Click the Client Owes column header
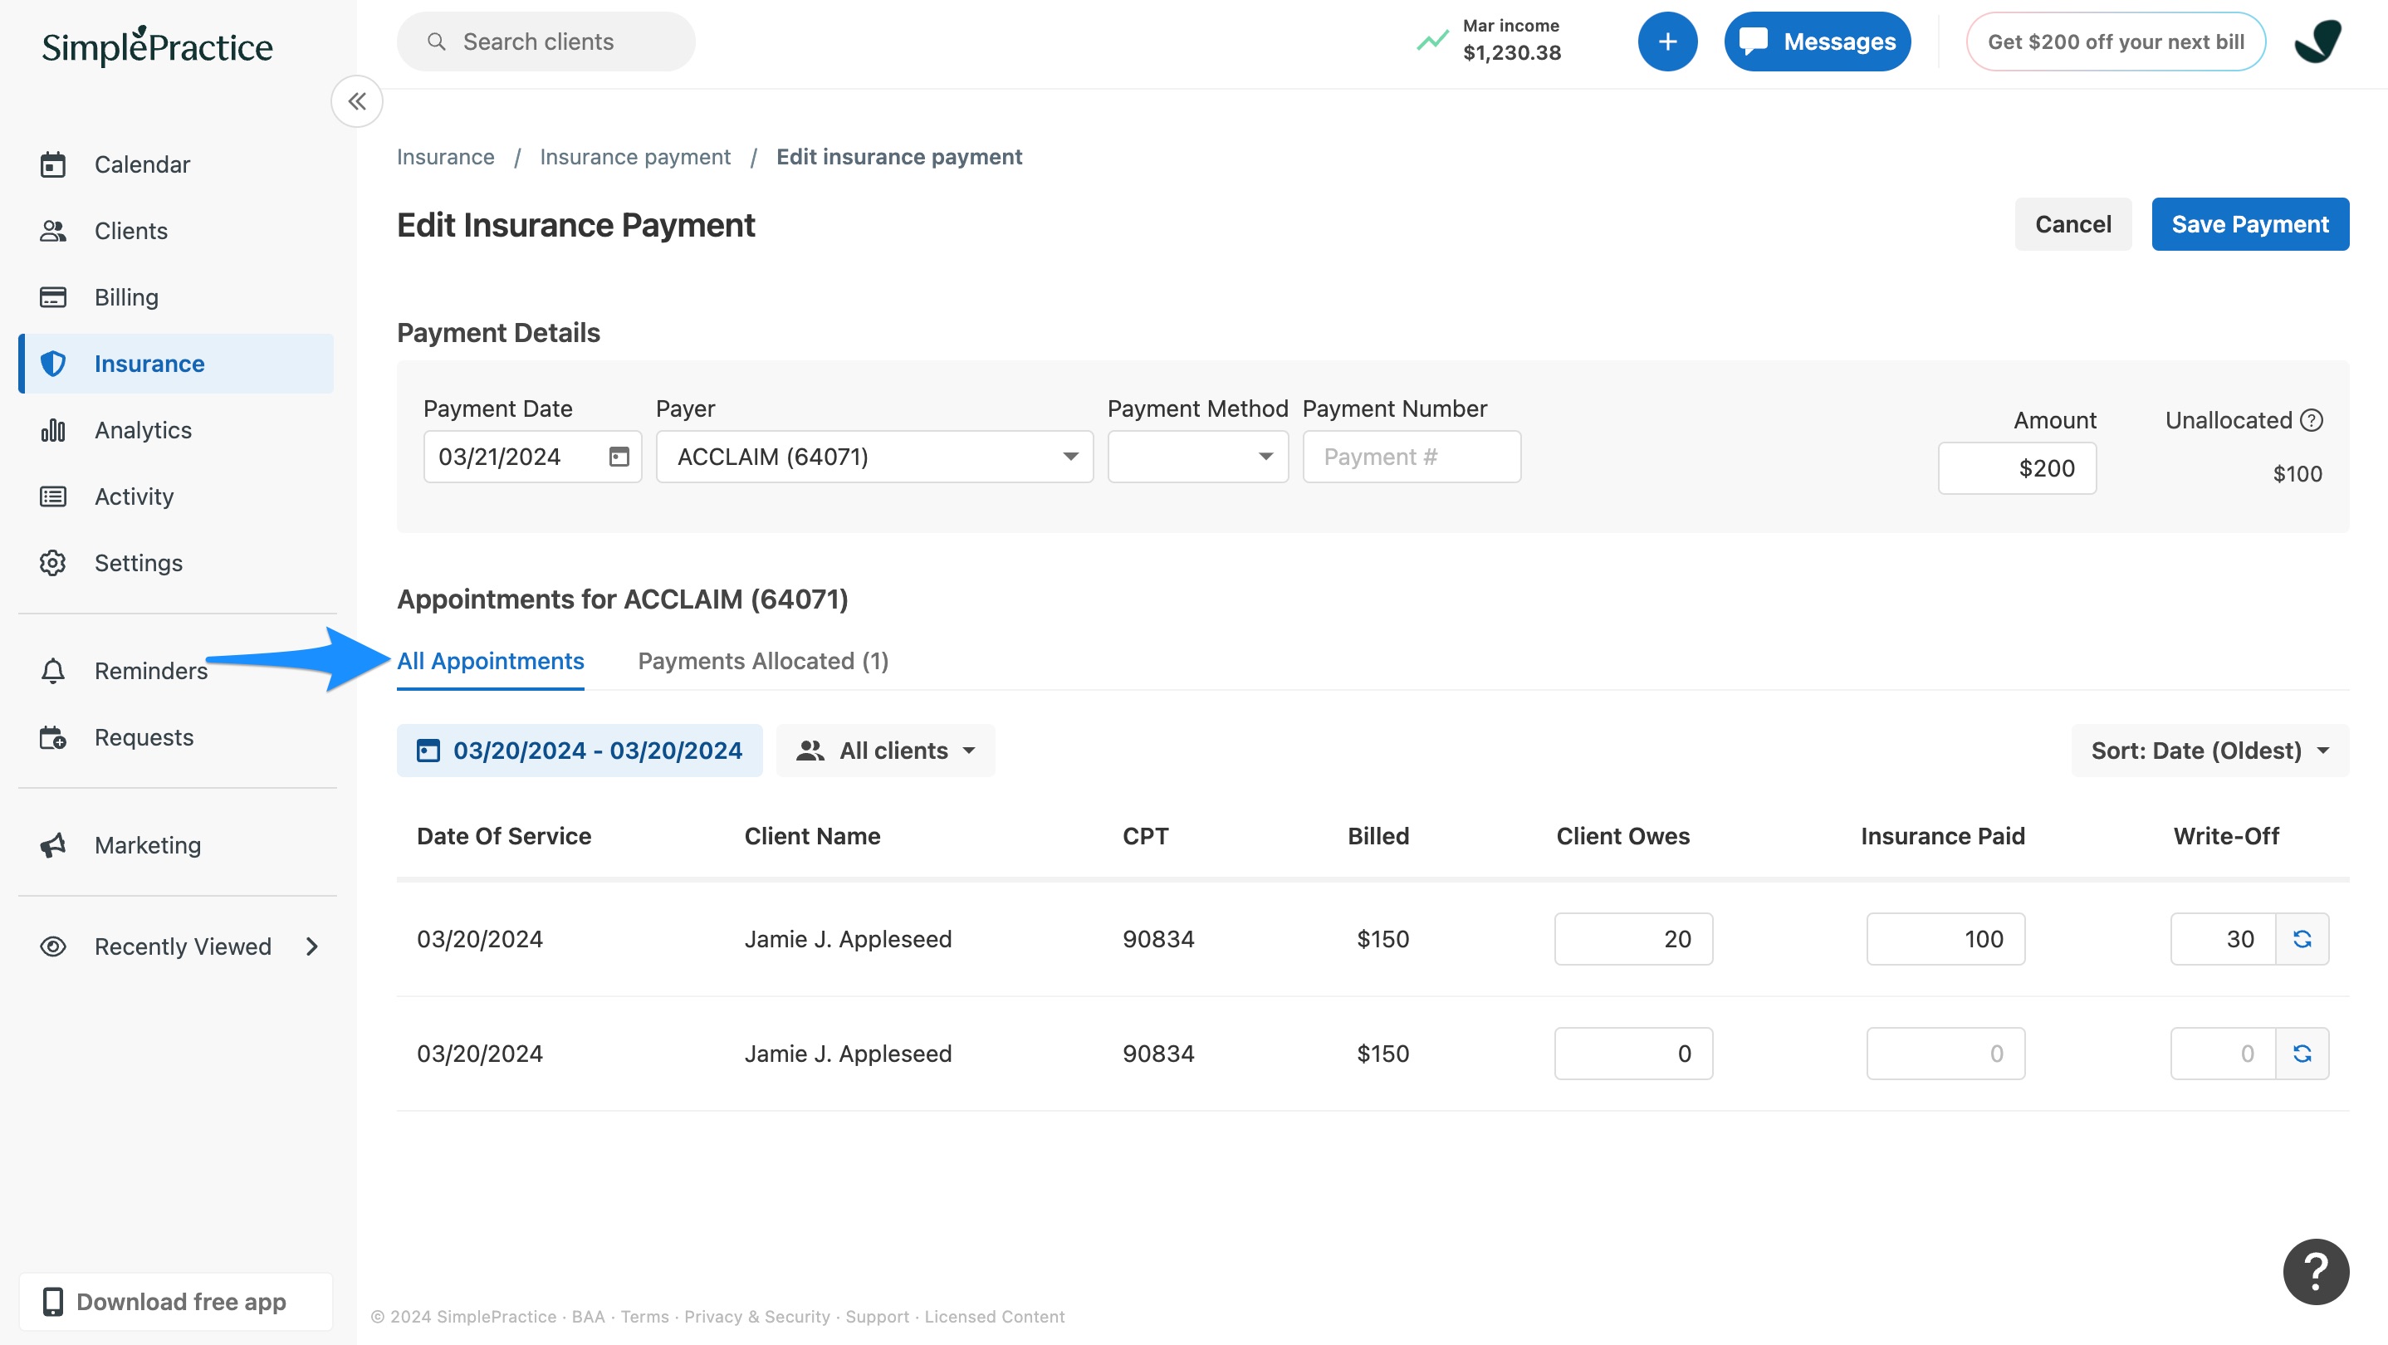 tap(1622, 835)
